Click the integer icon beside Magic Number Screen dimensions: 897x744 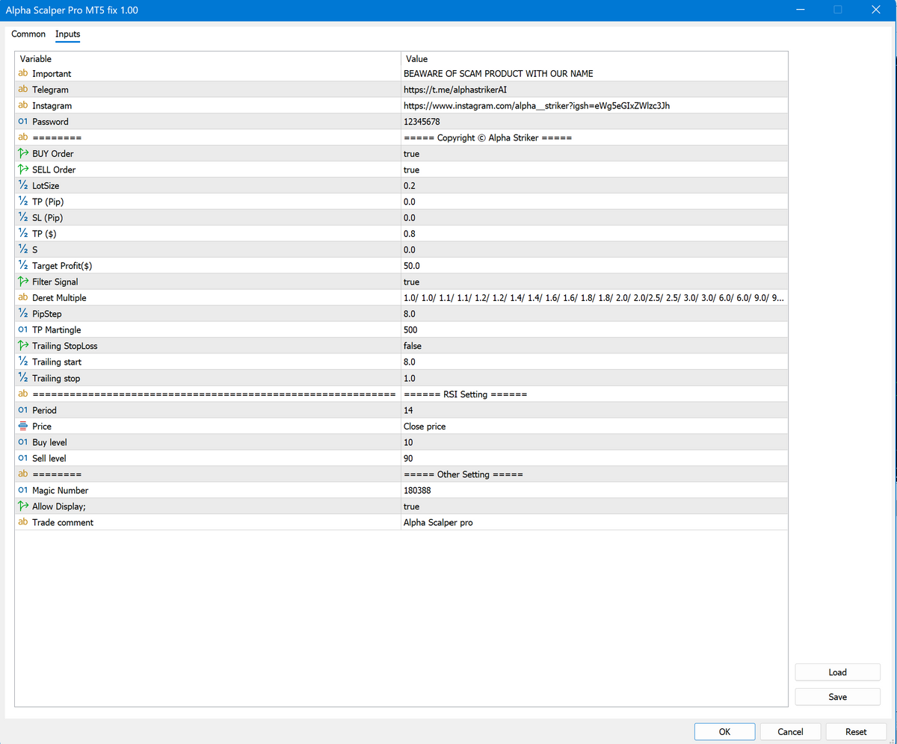point(22,491)
